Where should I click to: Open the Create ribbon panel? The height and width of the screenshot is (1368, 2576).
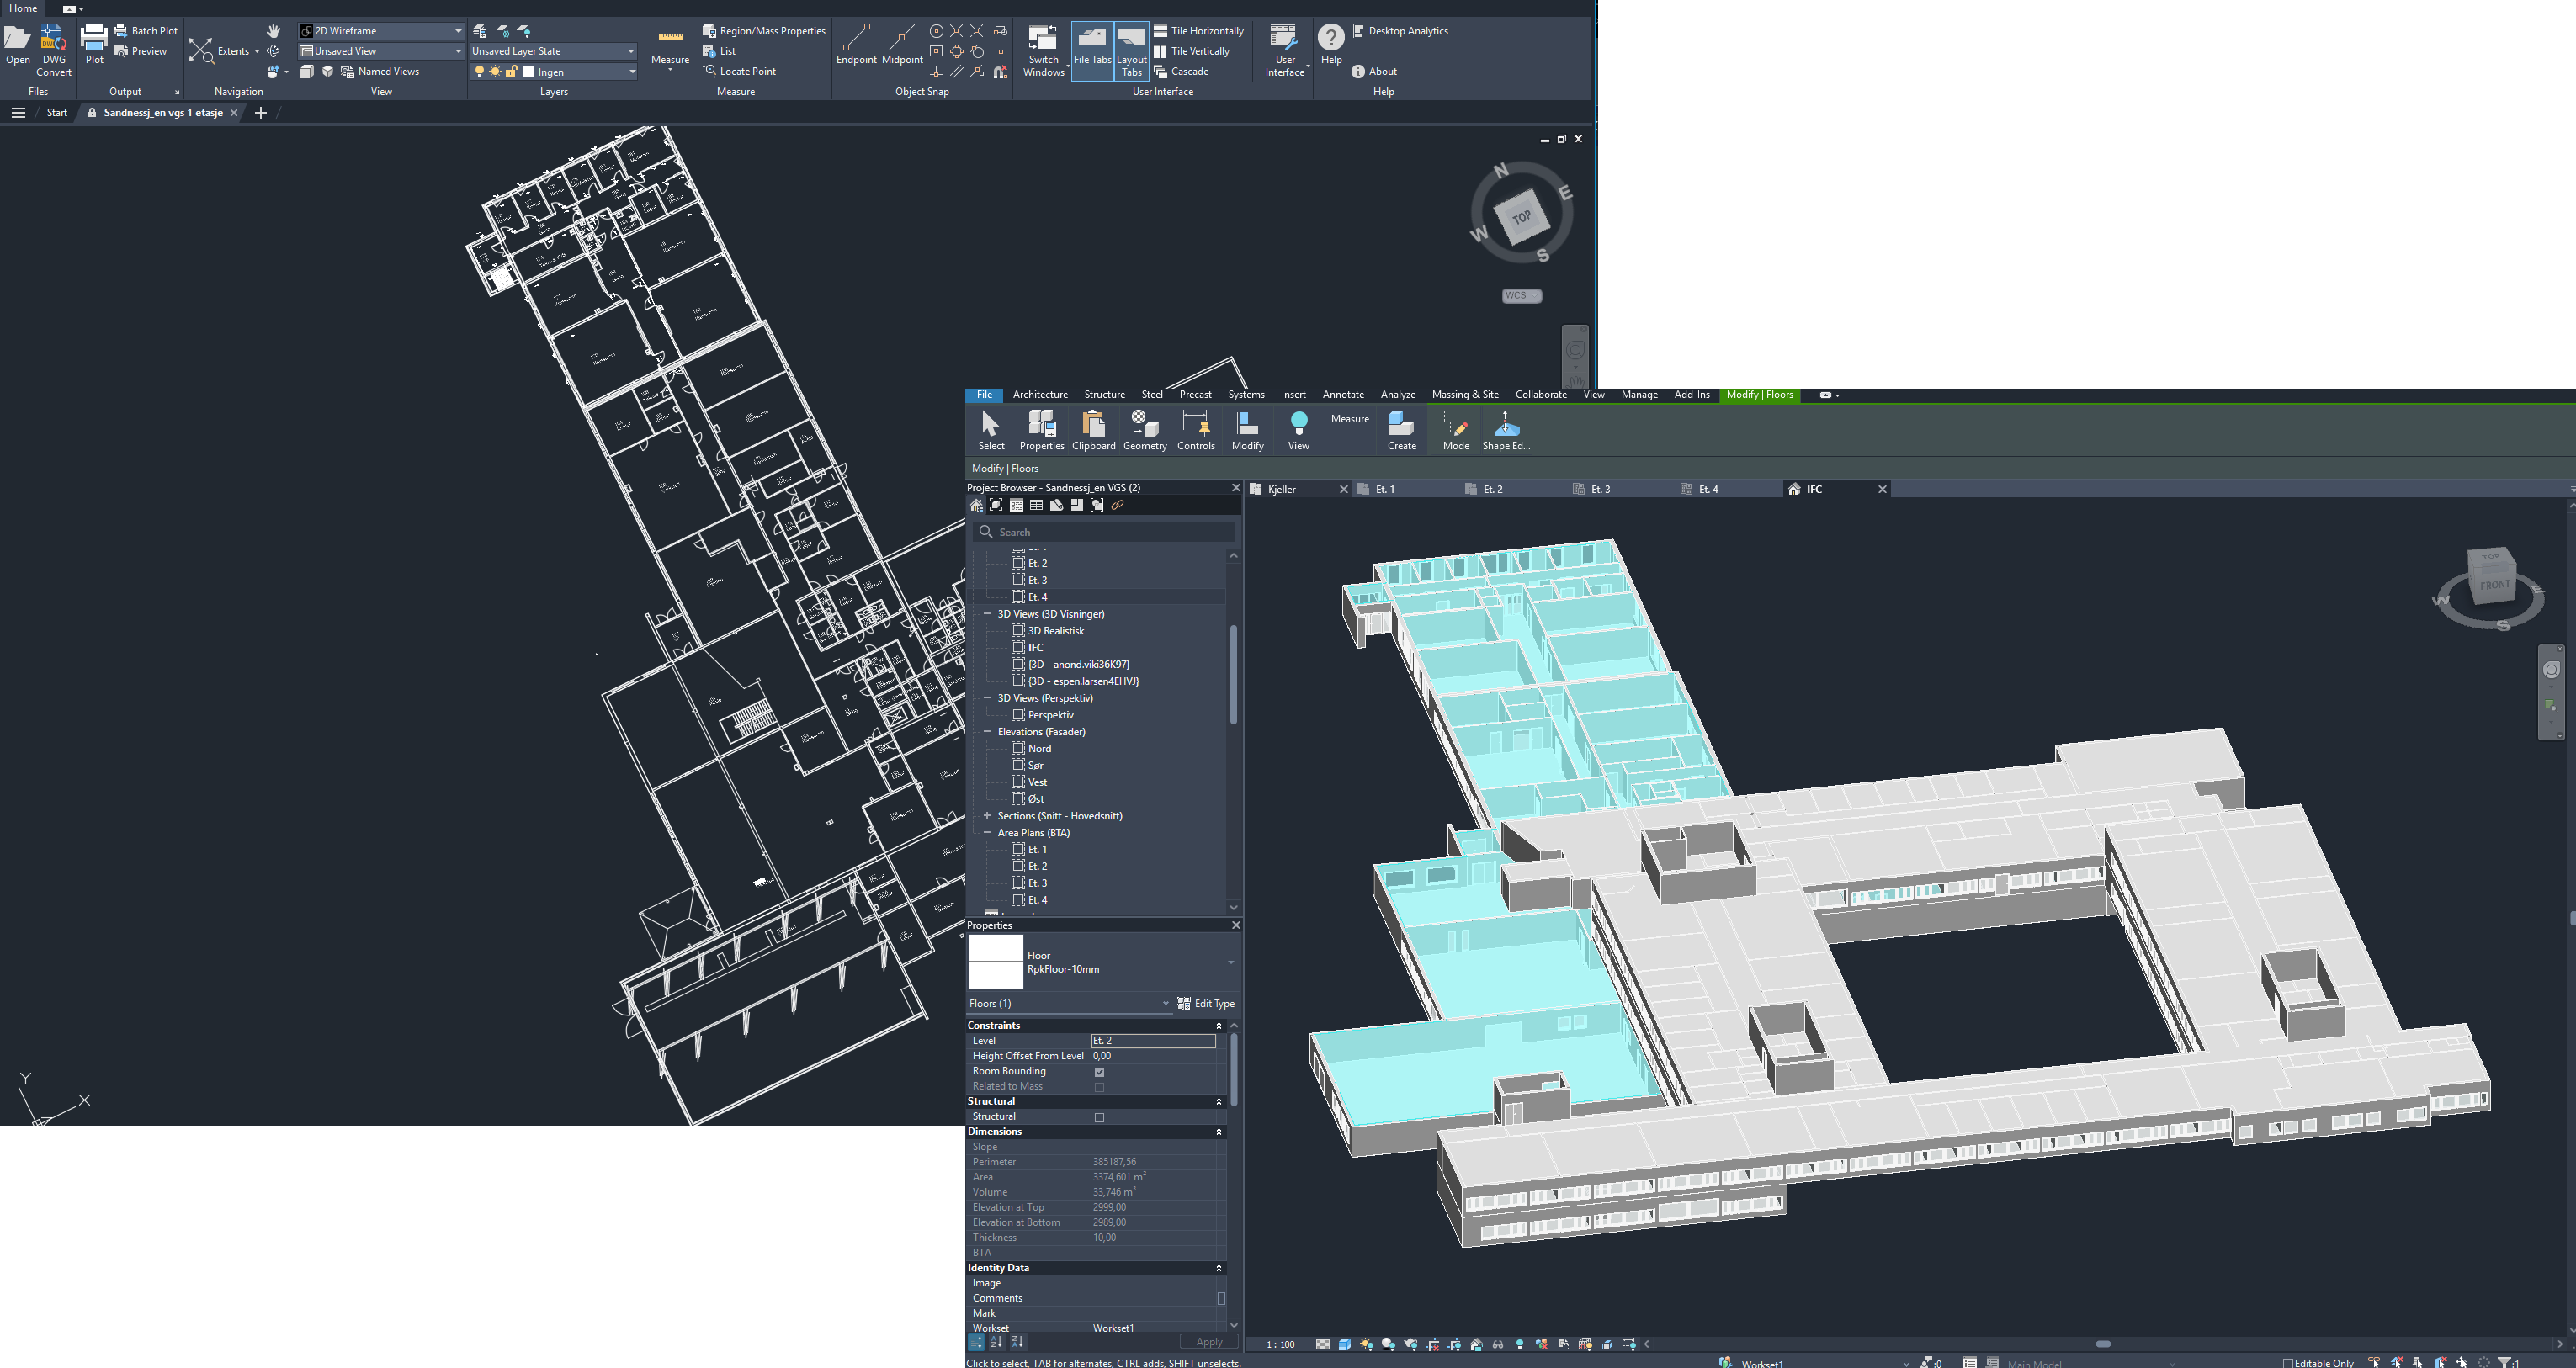(1402, 430)
